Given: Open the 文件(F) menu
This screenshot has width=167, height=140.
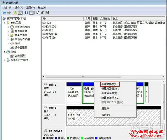Looking at the screenshot, I should coord(8,8).
